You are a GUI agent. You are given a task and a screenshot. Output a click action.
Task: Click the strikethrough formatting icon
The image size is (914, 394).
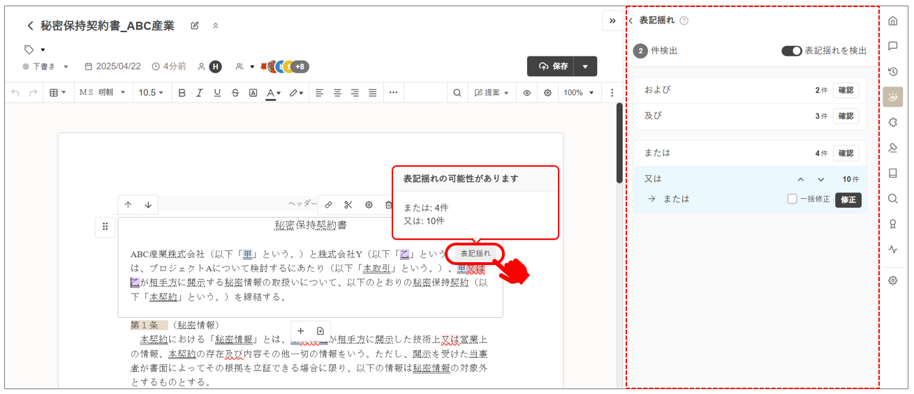pos(235,93)
